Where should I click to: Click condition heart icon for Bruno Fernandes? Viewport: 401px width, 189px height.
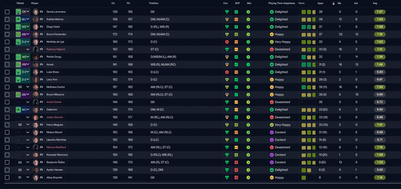(227, 34)
